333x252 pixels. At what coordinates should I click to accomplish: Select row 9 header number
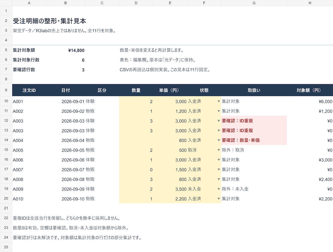6,90
